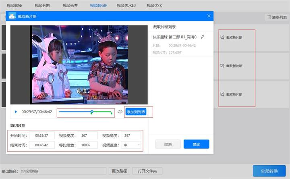Click the topmost 截取新片断 label text
This screenshot has width=290, height=179.
click(234, 37)
